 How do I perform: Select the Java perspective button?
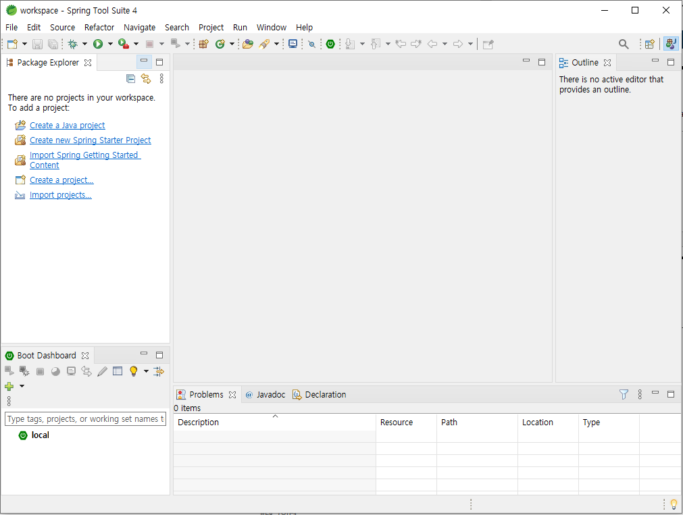point(671,44)
